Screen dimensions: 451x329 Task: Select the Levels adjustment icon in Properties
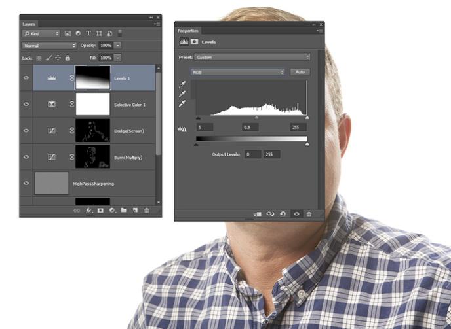coord(184,42)
